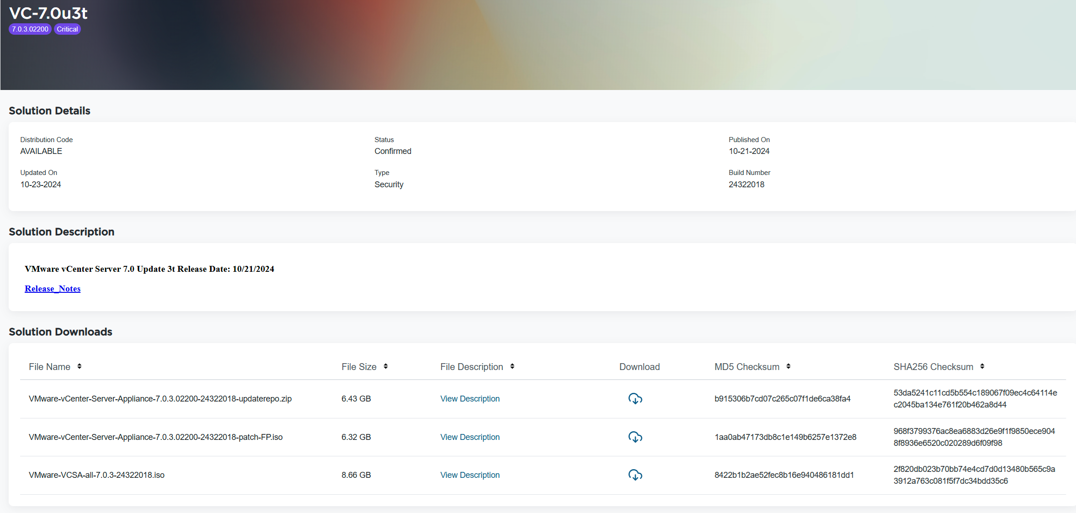This screenshot has height=513, width=1076.
Task: Click MD5 checksum 1aa0ab47173db8c1e149b6257e1372e8
Action: coord(785,437)
